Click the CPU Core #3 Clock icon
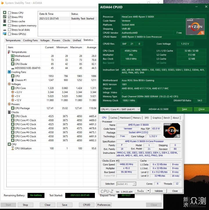The image size is (209, 210). tap(12, 128)
